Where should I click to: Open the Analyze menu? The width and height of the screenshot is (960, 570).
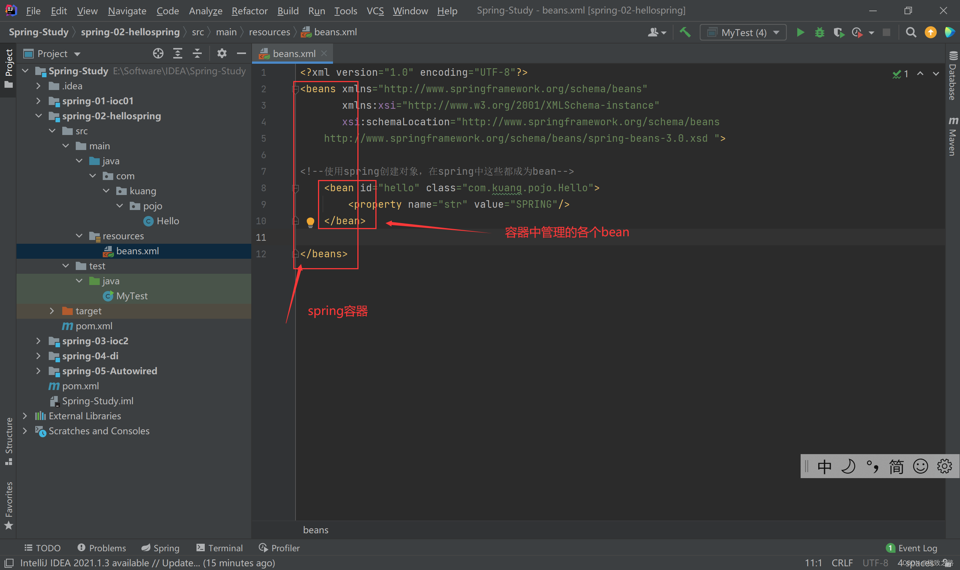click(205, 11)
